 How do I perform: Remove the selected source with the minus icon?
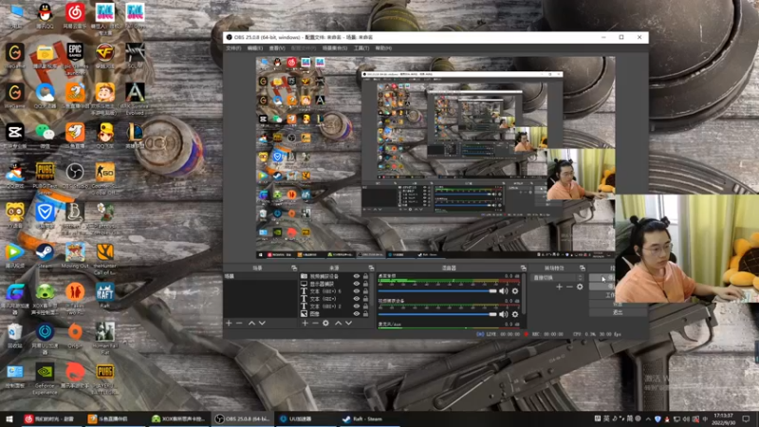coord(315,323)
